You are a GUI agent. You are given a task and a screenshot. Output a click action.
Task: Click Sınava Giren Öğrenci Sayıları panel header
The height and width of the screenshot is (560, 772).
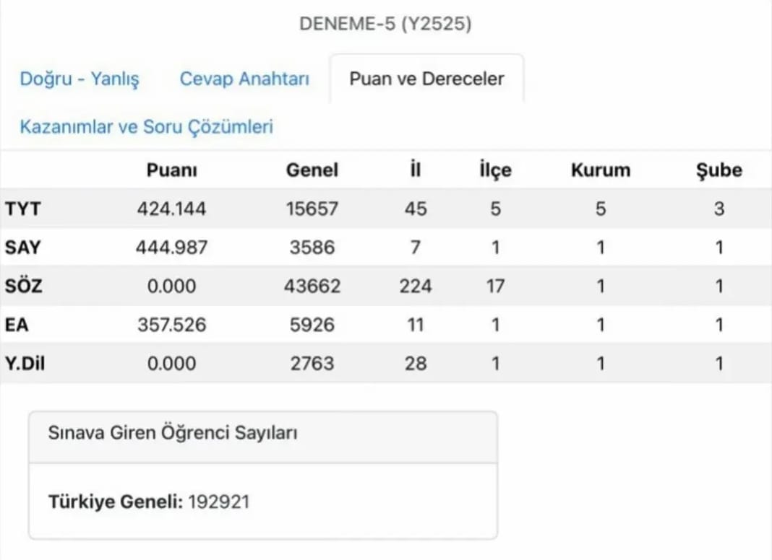pyautogui.click(x=173, y=434)
